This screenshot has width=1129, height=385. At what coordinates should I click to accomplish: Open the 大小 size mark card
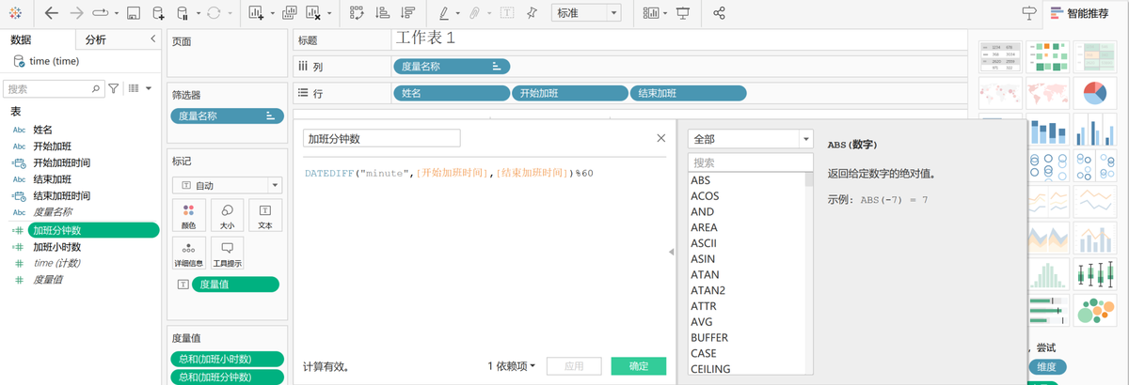tap(228, 216)
